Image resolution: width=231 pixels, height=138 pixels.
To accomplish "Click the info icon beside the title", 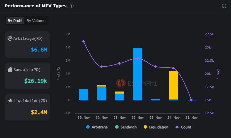I will [x=72, y=6].
